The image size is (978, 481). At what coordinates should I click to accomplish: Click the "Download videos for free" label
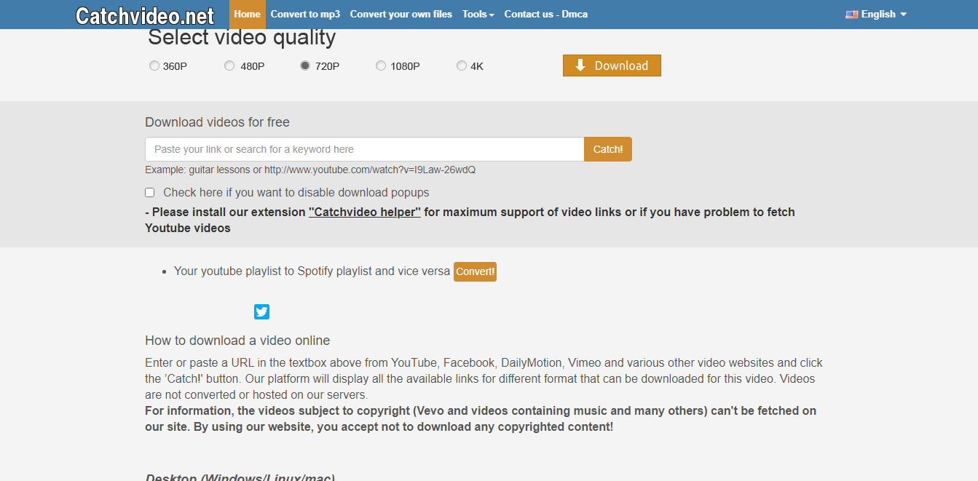[217, 122]
